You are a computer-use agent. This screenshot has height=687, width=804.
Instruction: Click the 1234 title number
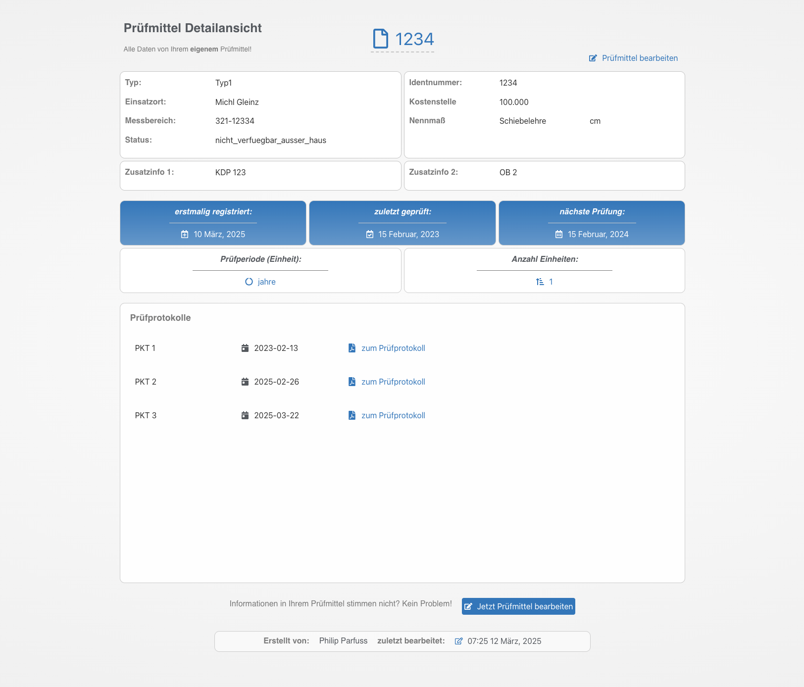(x=414, y=39)
